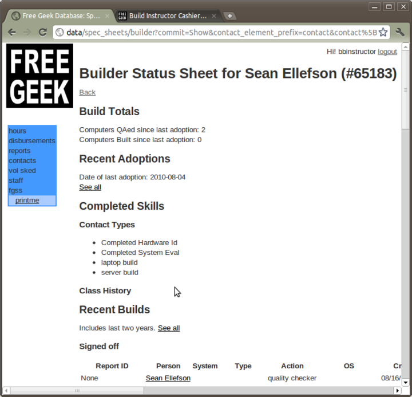This screenshot has height=397, width=412.
Task: Open See all beside Recent Builds
Action: tap(169, 328)
